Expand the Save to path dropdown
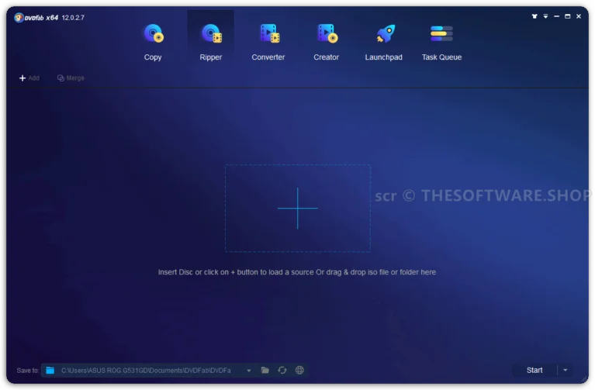Viewport: 595px width, 390px height. click(x=249, y=371)
